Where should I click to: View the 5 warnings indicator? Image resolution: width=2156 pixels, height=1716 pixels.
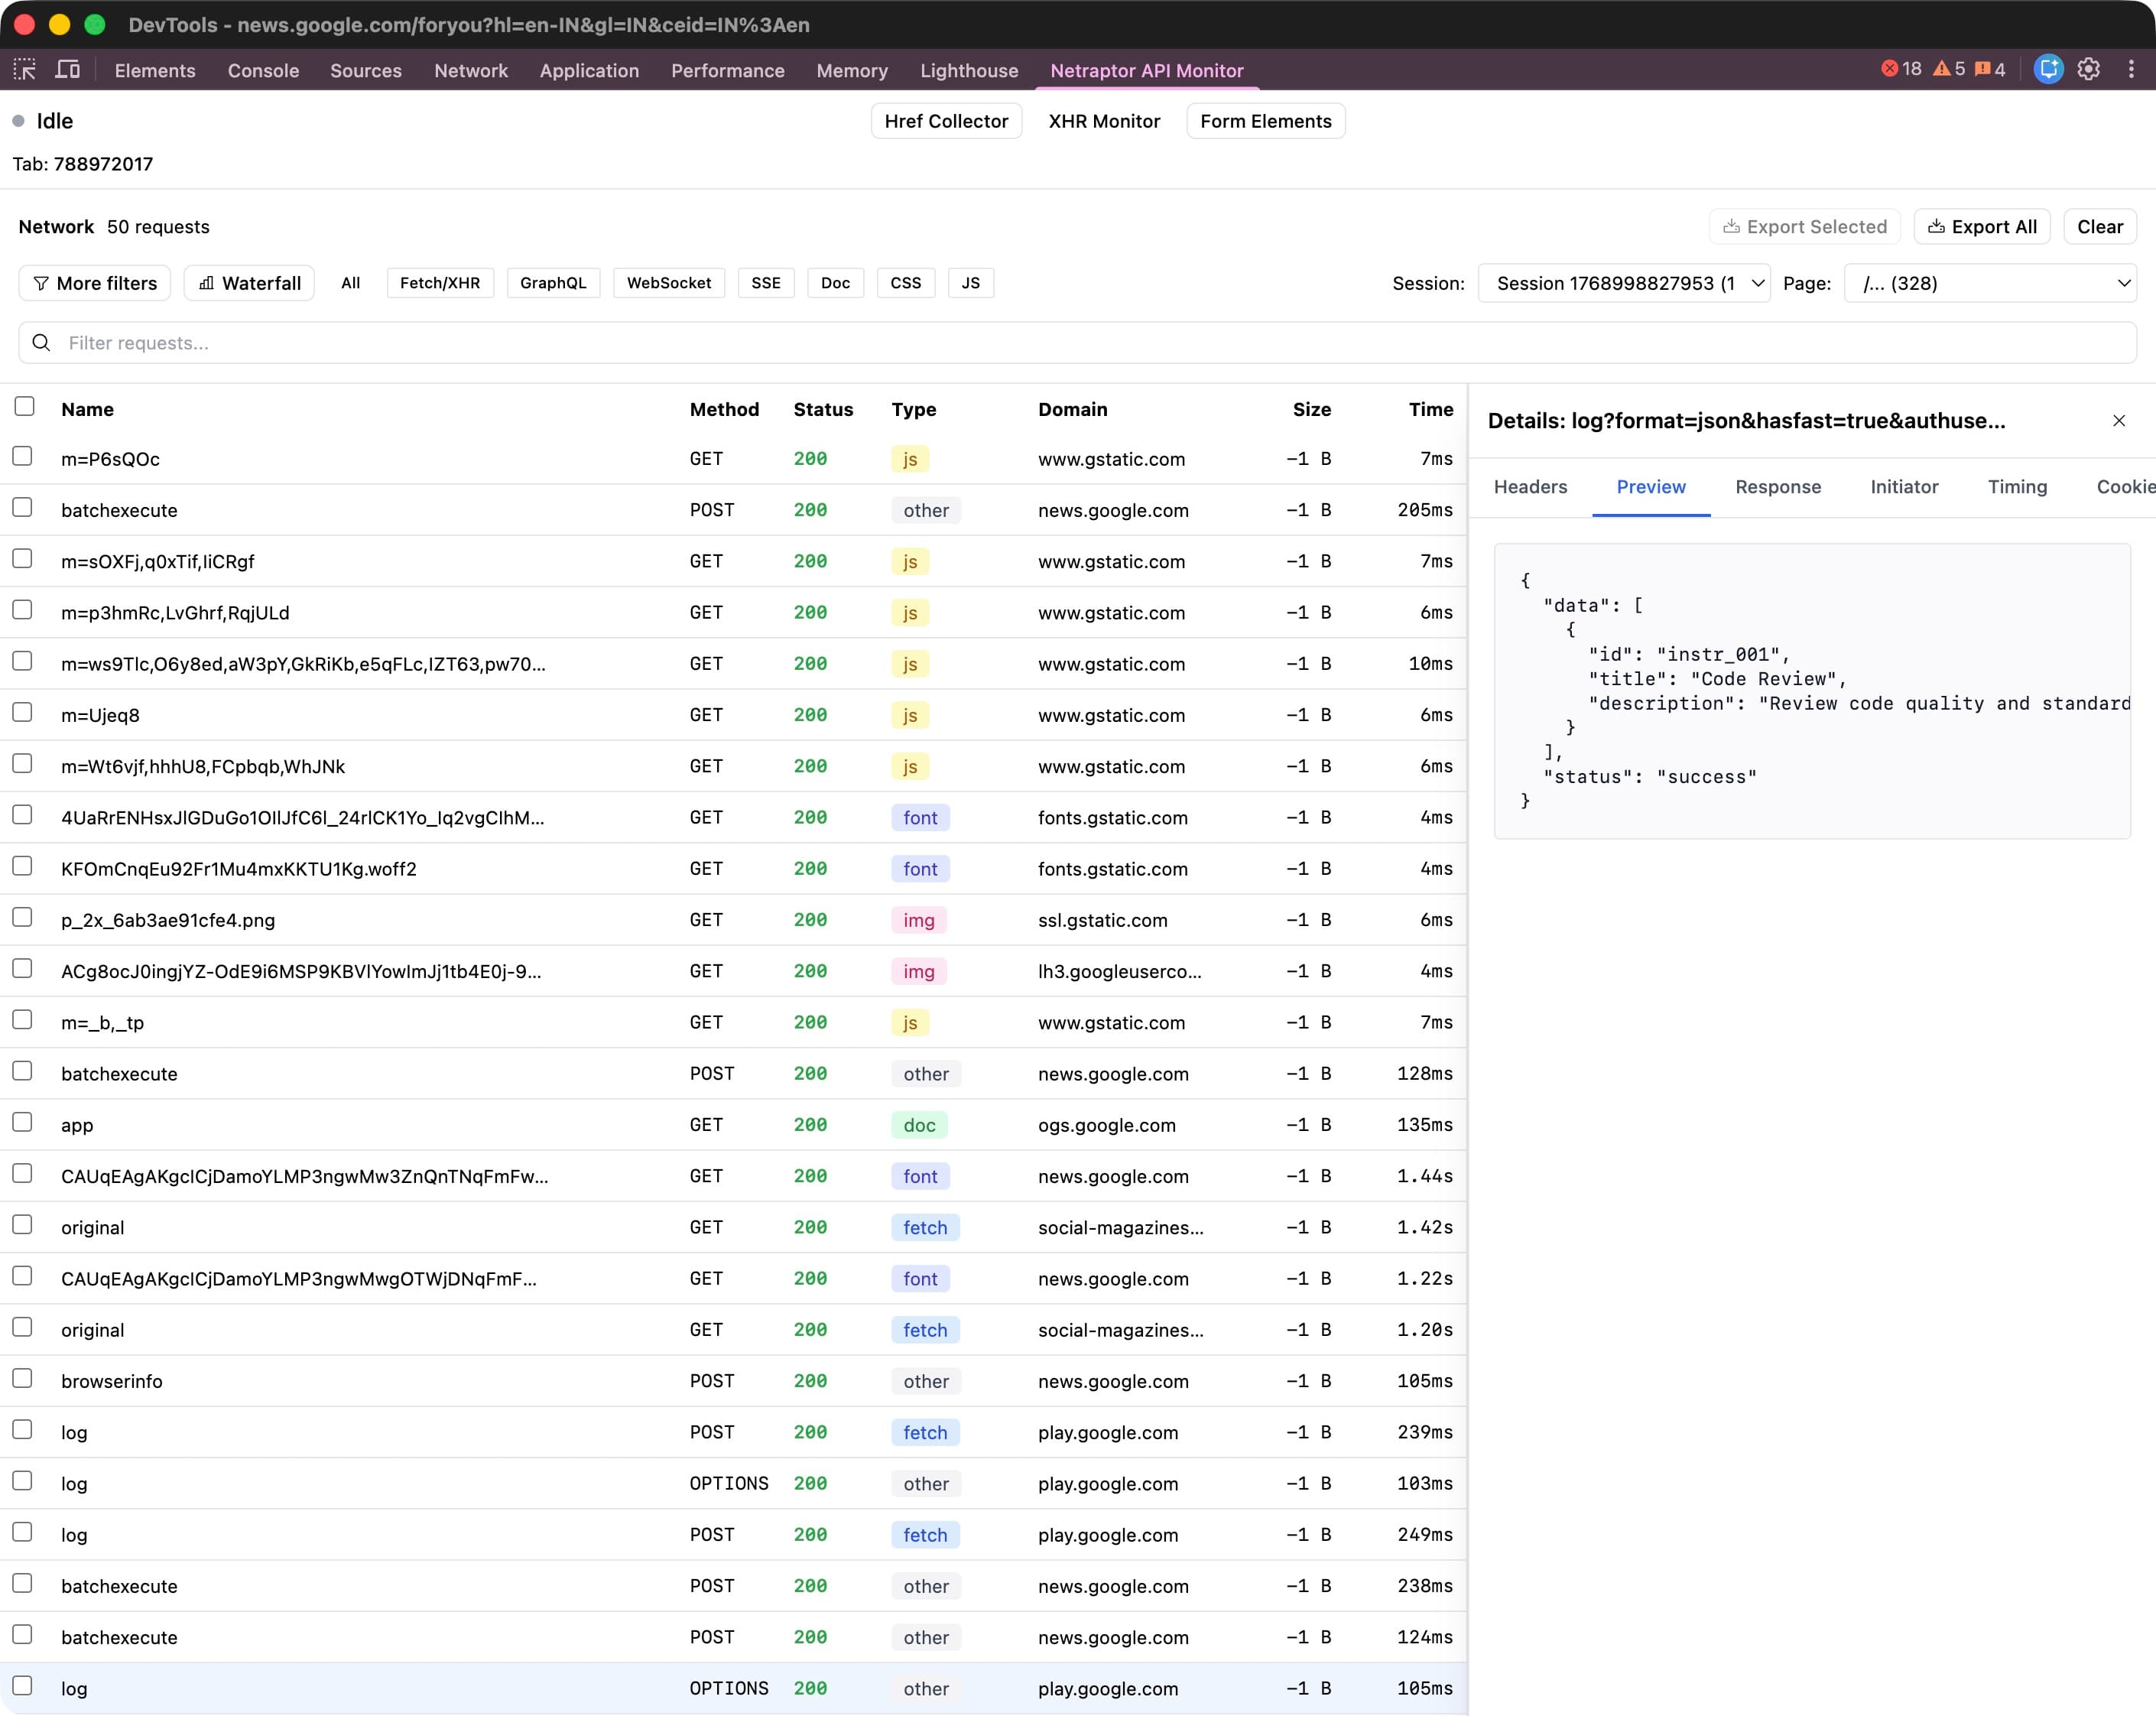[1950, 69]
